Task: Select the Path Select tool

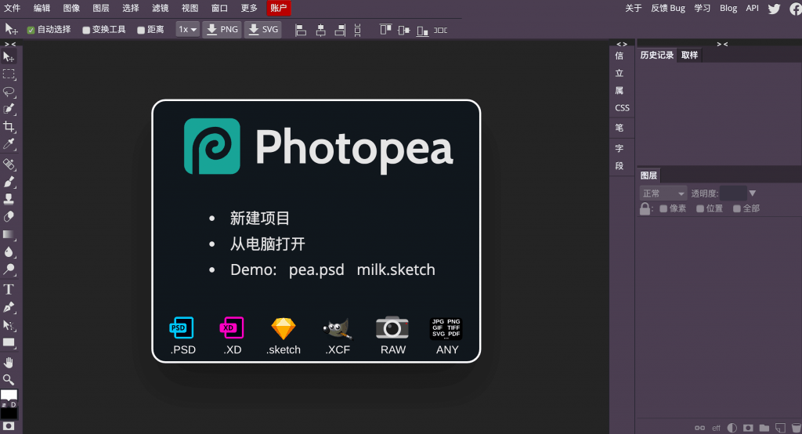Action: (x=9, y=325)
